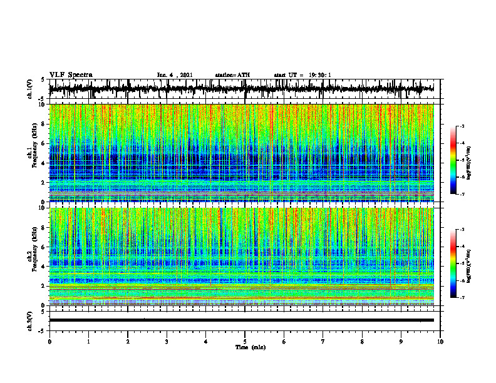The width and height of the screenshot is (496, 383).
Task: Click the "ch.1(V)" waveform axis label
Action: coord(30,89)
